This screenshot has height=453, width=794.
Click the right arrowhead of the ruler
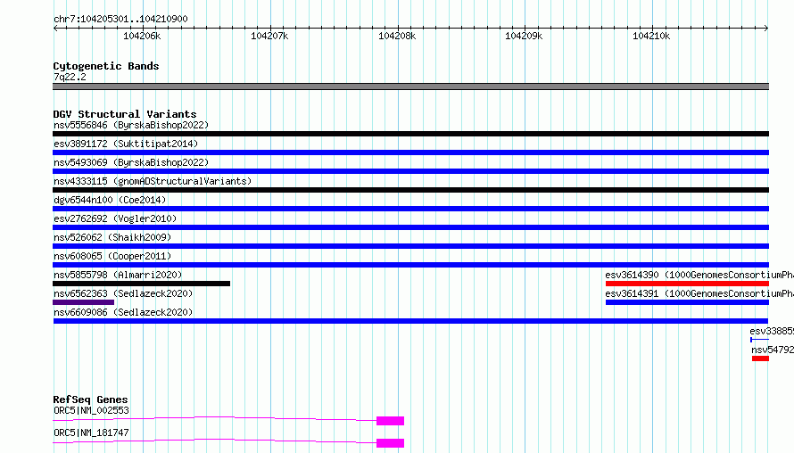(x=766, y=28)
